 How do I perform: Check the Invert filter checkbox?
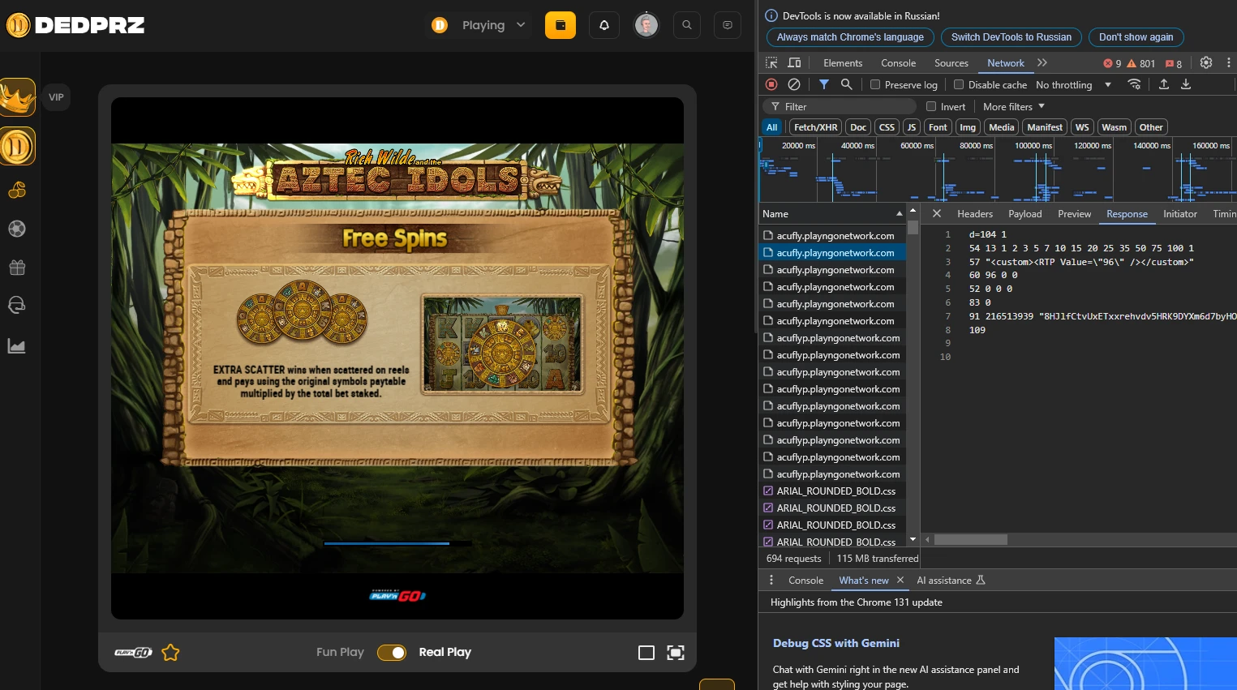(x=931, y=106)
